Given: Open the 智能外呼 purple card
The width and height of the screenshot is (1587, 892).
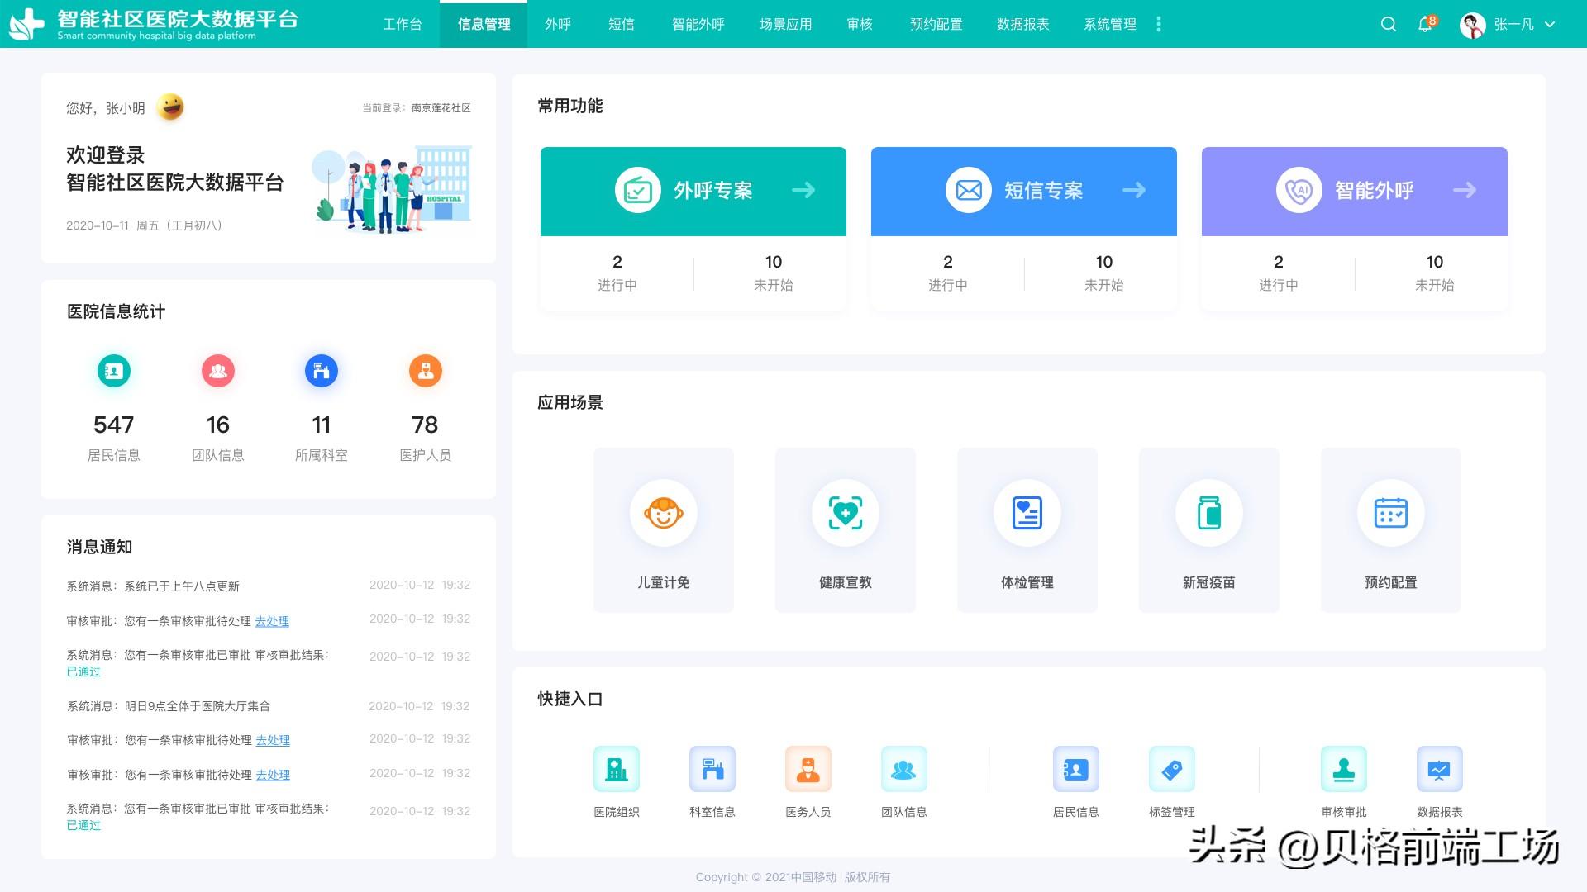Looking at the screenshot, I should coord(1354,192).
